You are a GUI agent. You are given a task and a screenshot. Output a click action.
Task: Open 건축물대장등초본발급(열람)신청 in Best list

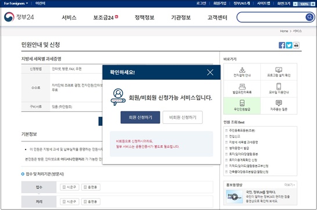tap(248, 172)
